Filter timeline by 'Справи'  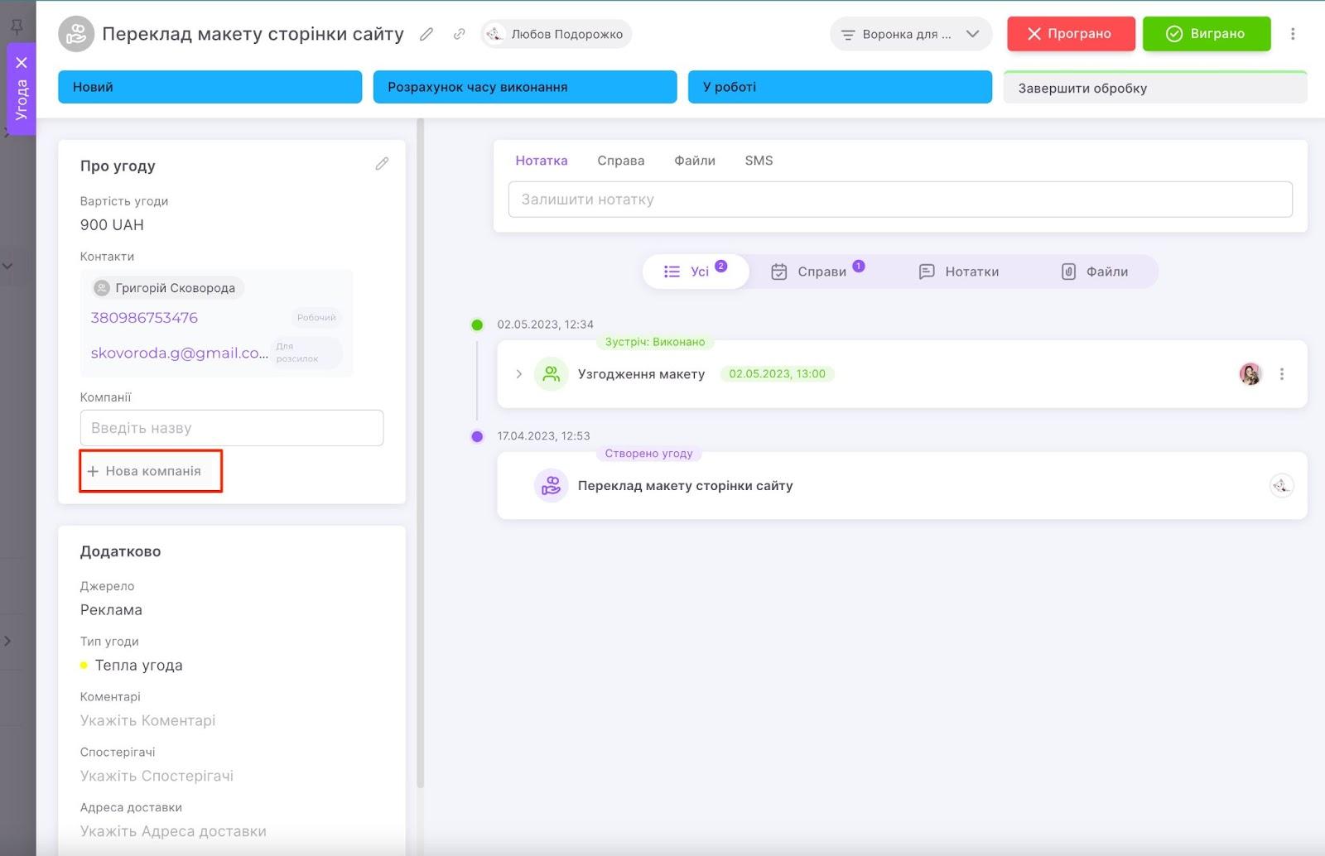pos(817,272)
